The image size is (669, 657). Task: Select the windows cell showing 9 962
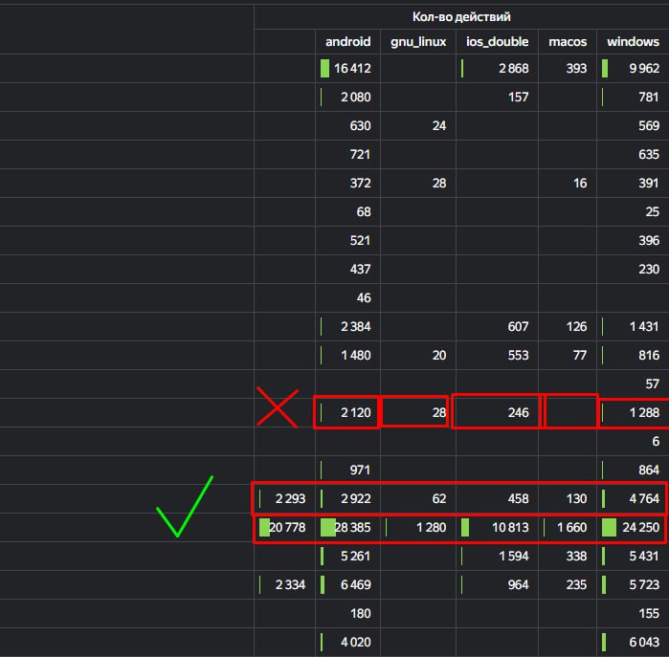(633, 68)
